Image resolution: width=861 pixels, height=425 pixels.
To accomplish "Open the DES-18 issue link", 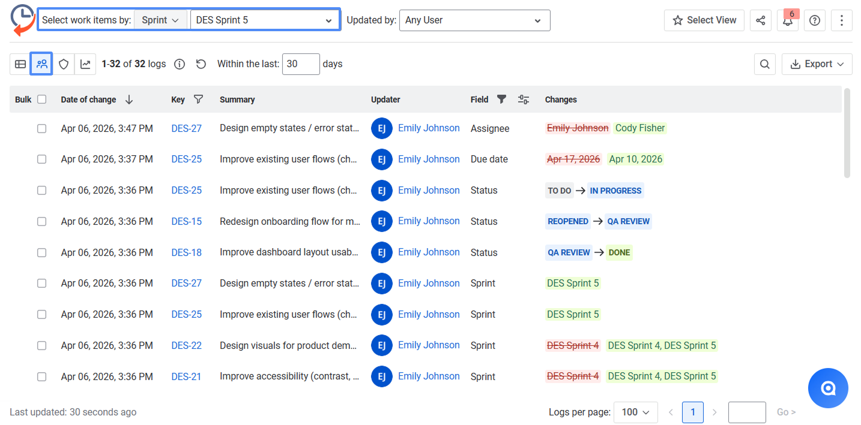I will (x=186, y=252).
